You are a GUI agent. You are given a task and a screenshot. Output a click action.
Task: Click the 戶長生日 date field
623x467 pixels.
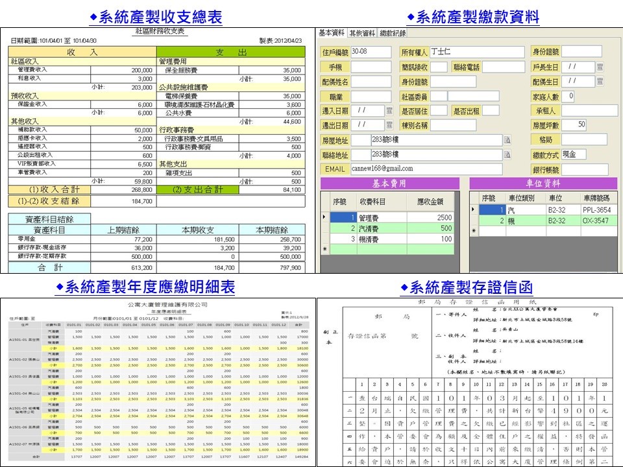point(578,67)
